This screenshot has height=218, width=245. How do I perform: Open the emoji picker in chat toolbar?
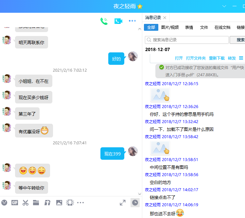click(x=4, y=203)
